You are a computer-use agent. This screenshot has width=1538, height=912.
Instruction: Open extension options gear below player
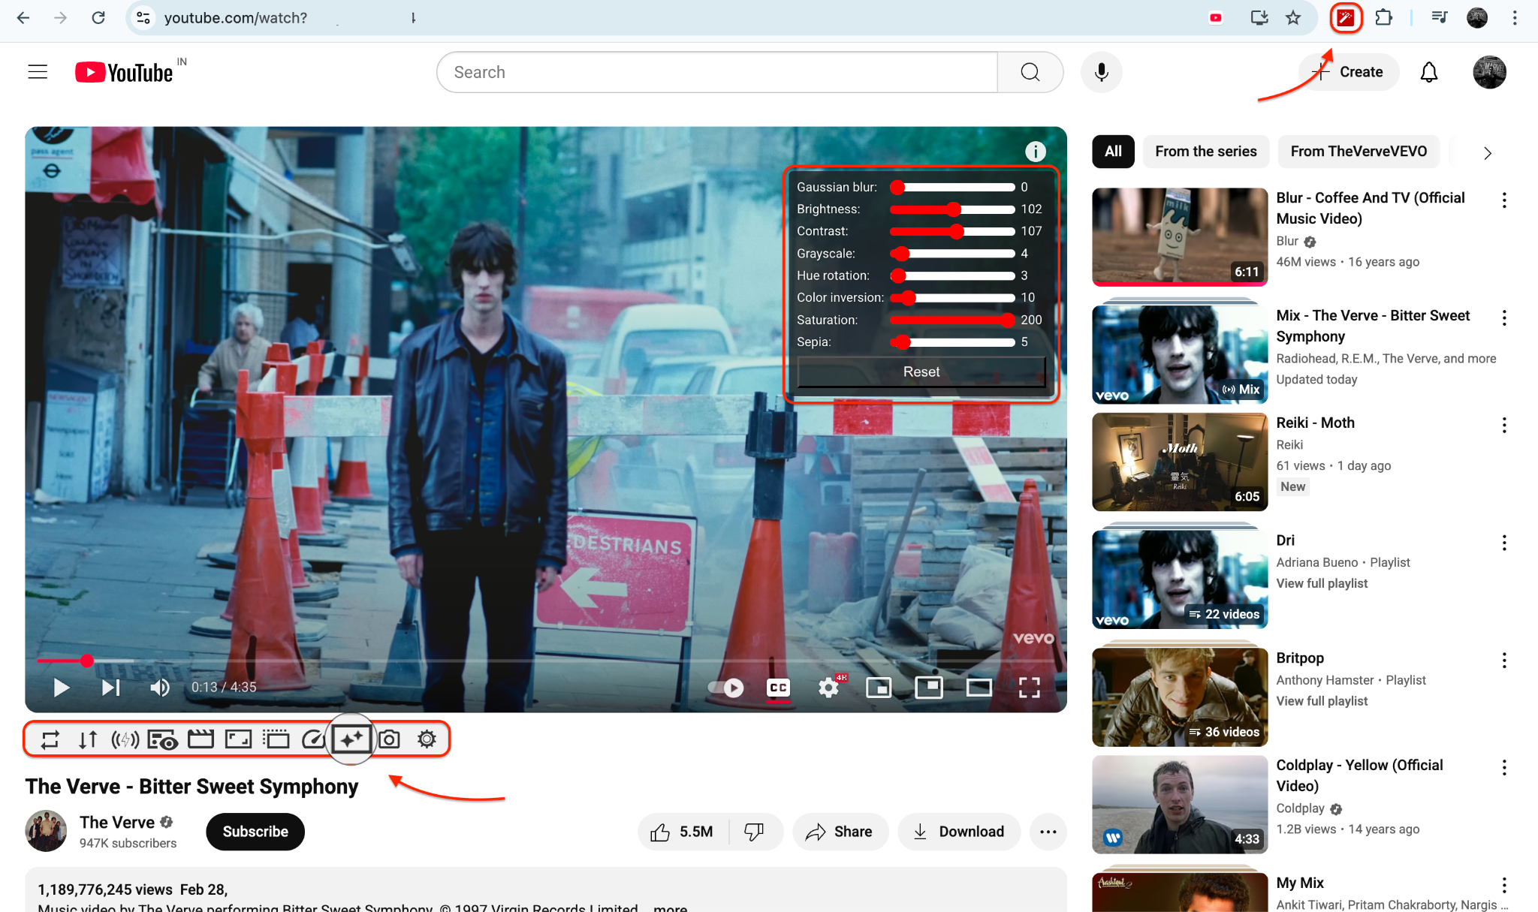click(x=427, y=739)
